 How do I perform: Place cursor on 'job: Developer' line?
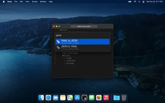(x=70, y=53)
